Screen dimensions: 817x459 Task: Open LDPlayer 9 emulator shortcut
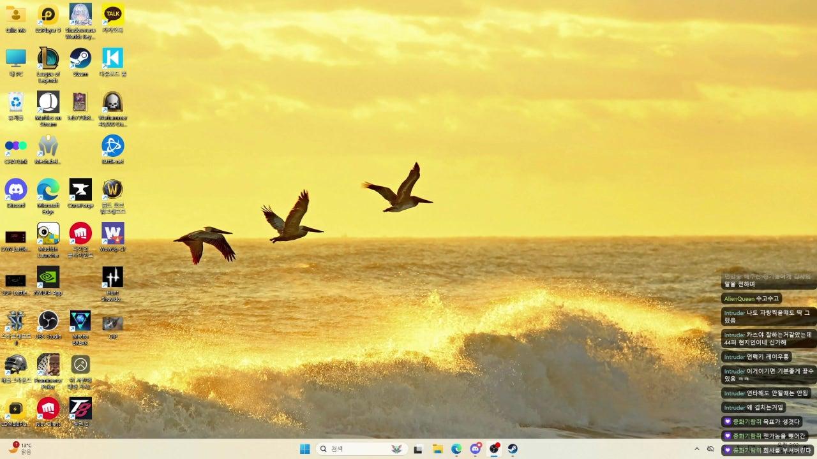click(x=48, y=15)
